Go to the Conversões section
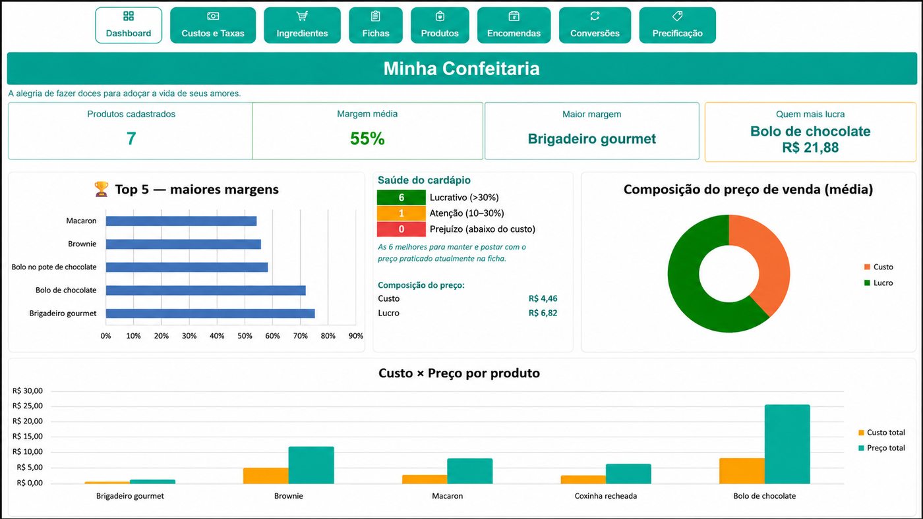This screenshot has height=519, width=923. pos(595,25)
